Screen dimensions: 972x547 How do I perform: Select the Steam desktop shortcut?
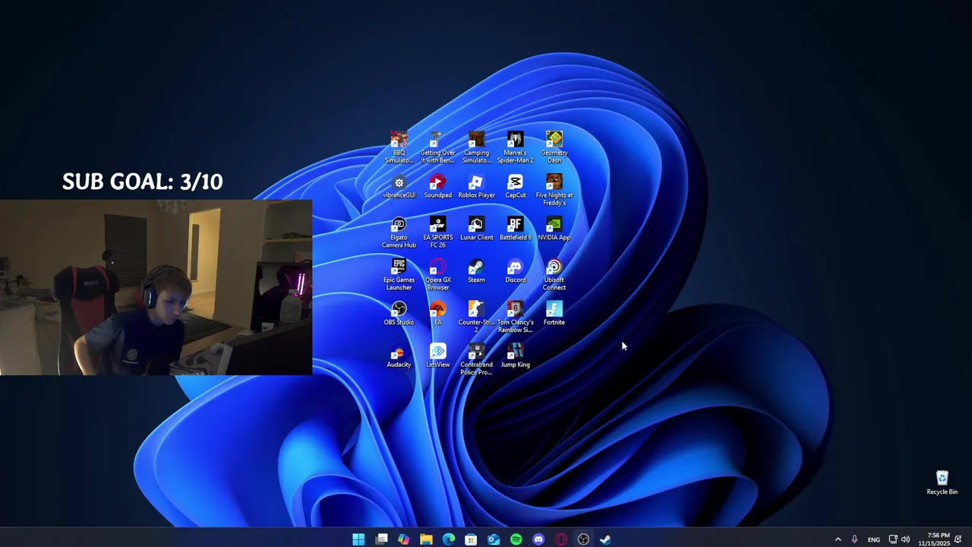click(x=476, y=272)
